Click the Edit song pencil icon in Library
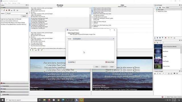This screenshot has height=102, width=182. (x=4, y=10)
